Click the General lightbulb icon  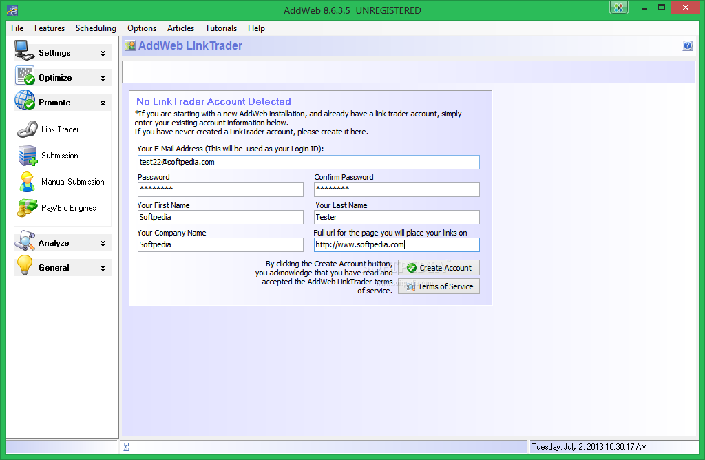point(25,265)
